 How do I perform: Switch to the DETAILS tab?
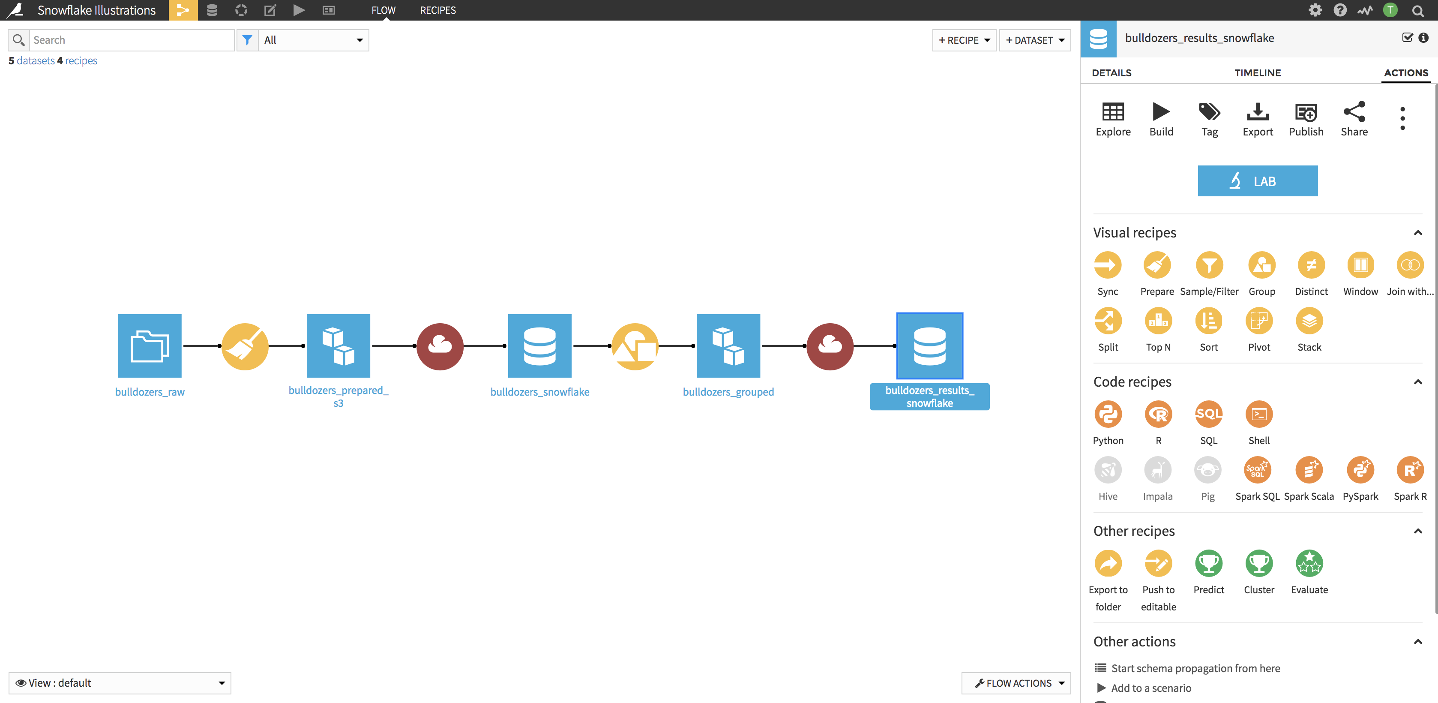tap(1111, 72)
